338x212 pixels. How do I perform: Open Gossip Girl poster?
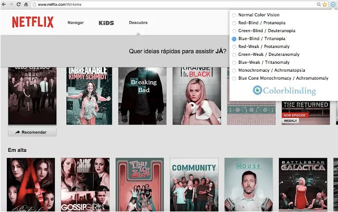(x=85, y=185)
